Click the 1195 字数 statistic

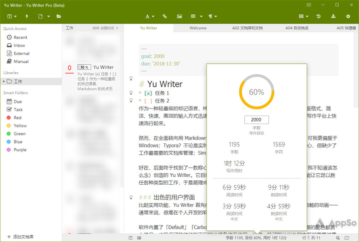pos(234,147)
